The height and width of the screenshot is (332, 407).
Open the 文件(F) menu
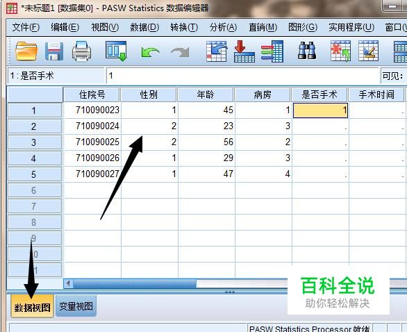(x=26, y=27)
